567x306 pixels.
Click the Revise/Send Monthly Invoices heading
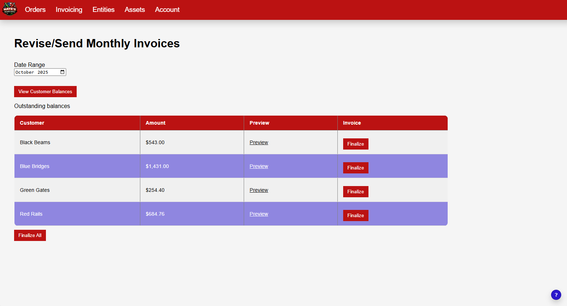(x=97, y=43)
